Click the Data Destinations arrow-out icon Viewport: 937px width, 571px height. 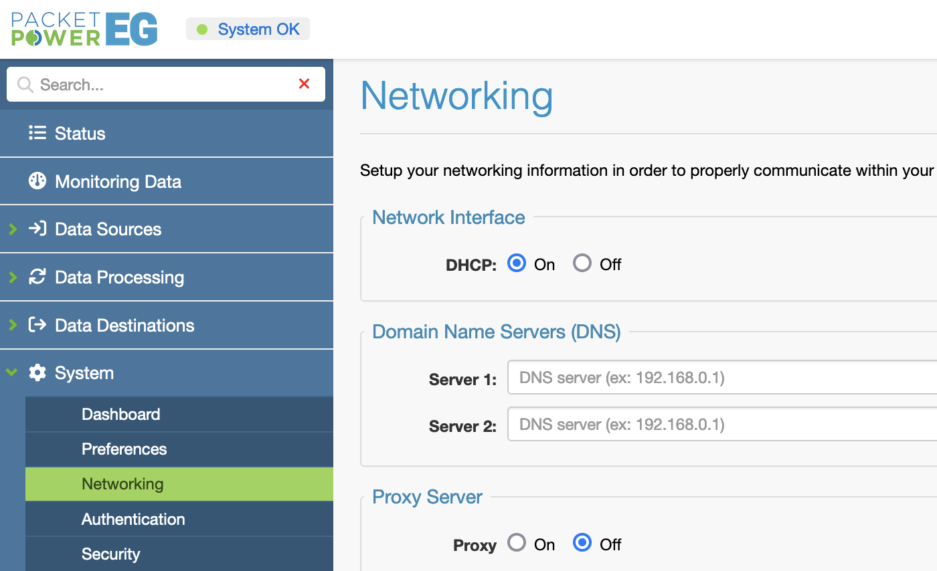point(37,325)
